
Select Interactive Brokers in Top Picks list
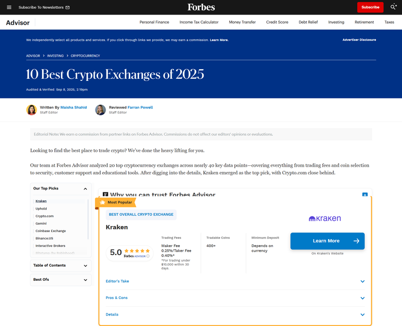(x=50, y=246)
